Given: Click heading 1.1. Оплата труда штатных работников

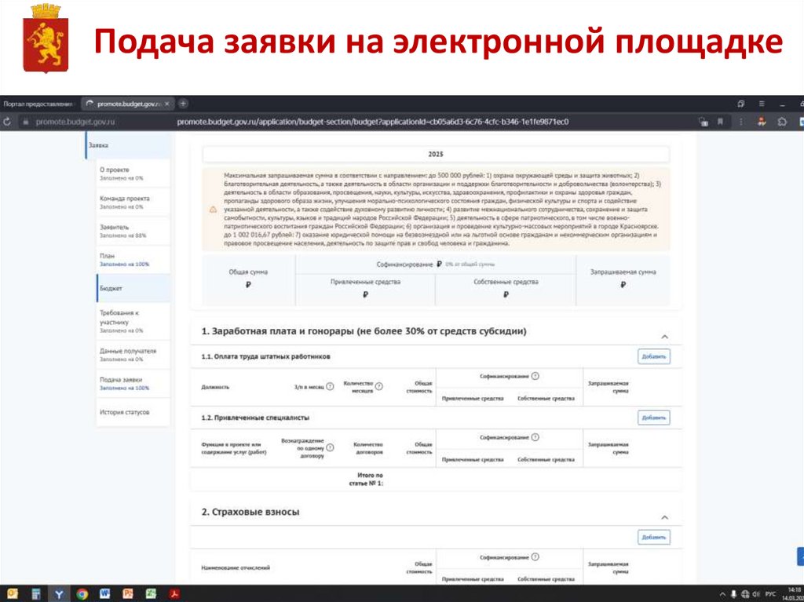Looking at the screenshot, I should [265, 356].
